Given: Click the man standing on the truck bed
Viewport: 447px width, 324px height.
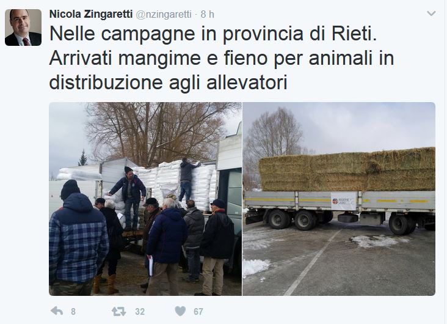Looking at the screenshot, I should pyautogui.click(x=129, y=197).
